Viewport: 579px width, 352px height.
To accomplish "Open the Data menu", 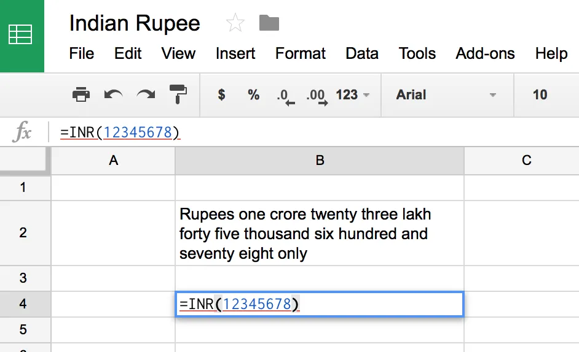I will pos(362,53).
